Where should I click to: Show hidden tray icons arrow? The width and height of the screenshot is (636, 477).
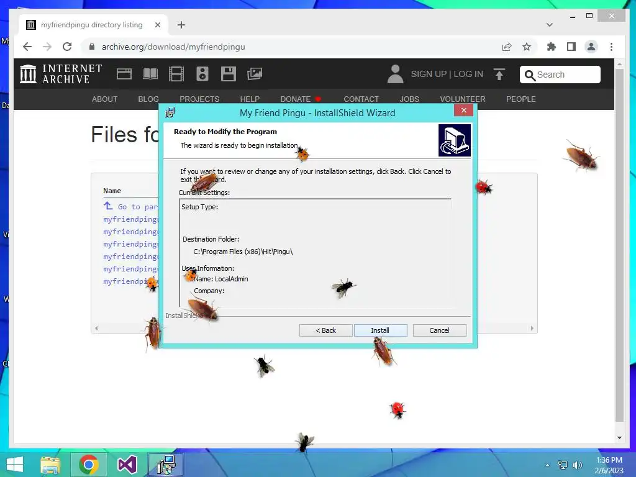548,465
